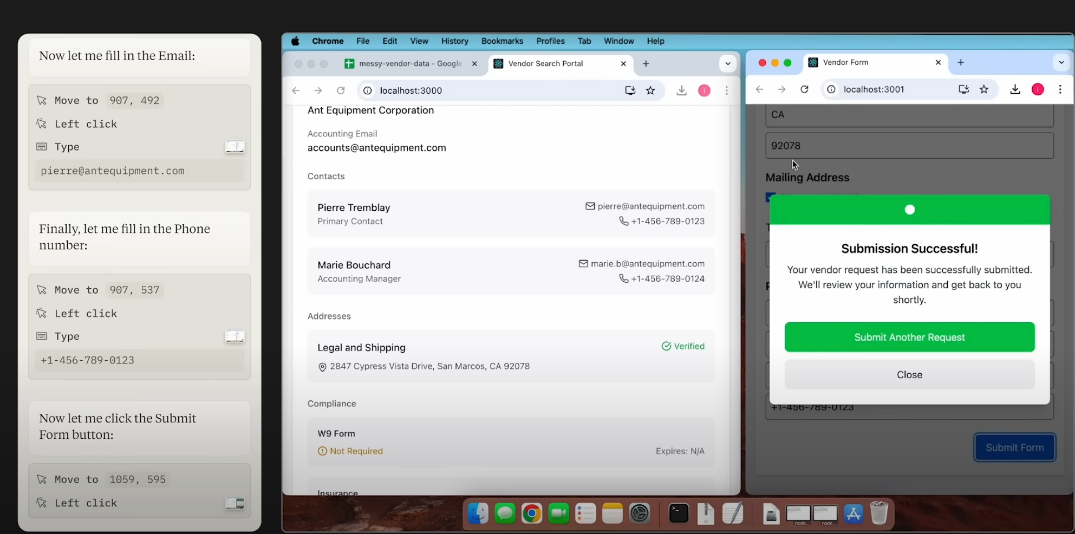The width and height of the screenshot is (1075, 534).
Task: Open the App Store from the Dock
Action: click(x=853, y=514)
